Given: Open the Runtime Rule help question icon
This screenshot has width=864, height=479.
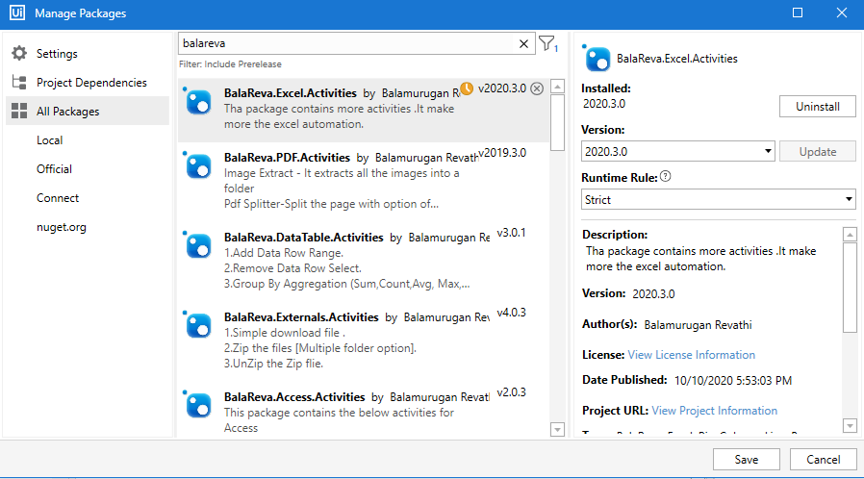Looking at the screenshot, I should pyautogui.click(x=666, y=177).
